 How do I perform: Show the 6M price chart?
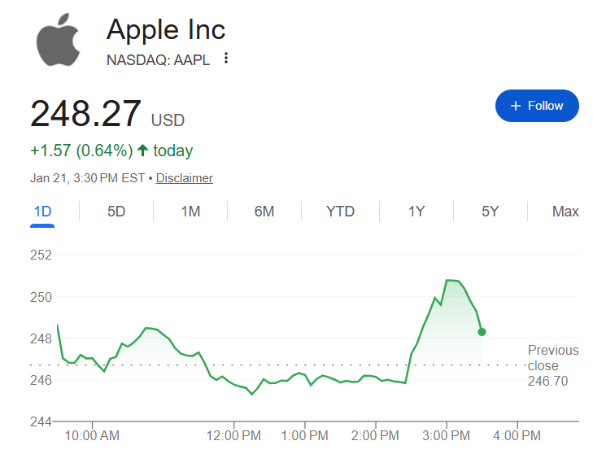pyautogui.click(x=264, y=212)
